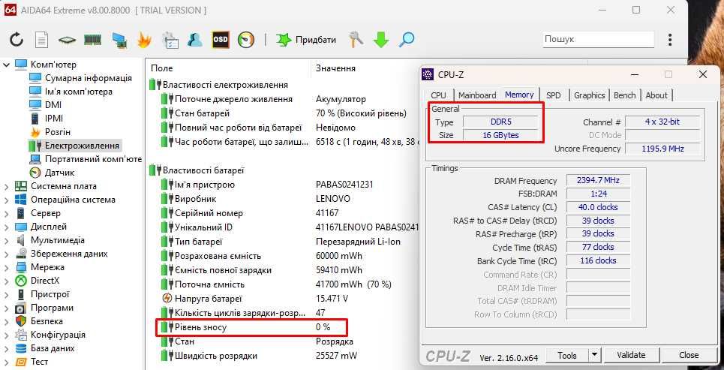This screenshot has width=724, height=370.
Task: Switch to Mainboard tab in CPU-Z
Action: pyautogui.click(x=477, y=95)
